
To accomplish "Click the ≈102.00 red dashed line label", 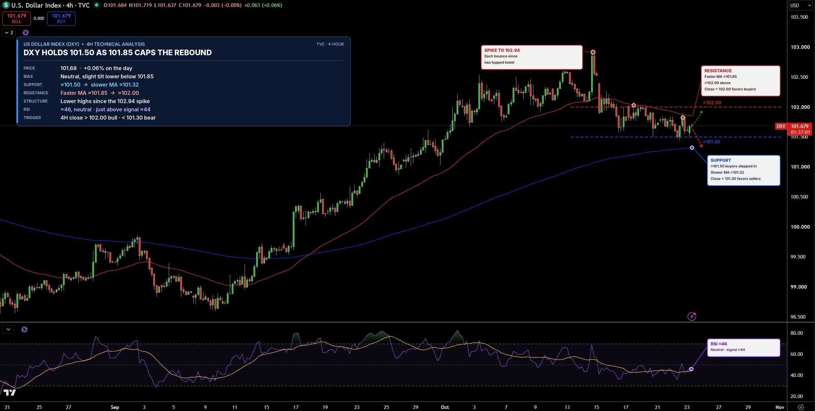I will [x=712, y=103].
